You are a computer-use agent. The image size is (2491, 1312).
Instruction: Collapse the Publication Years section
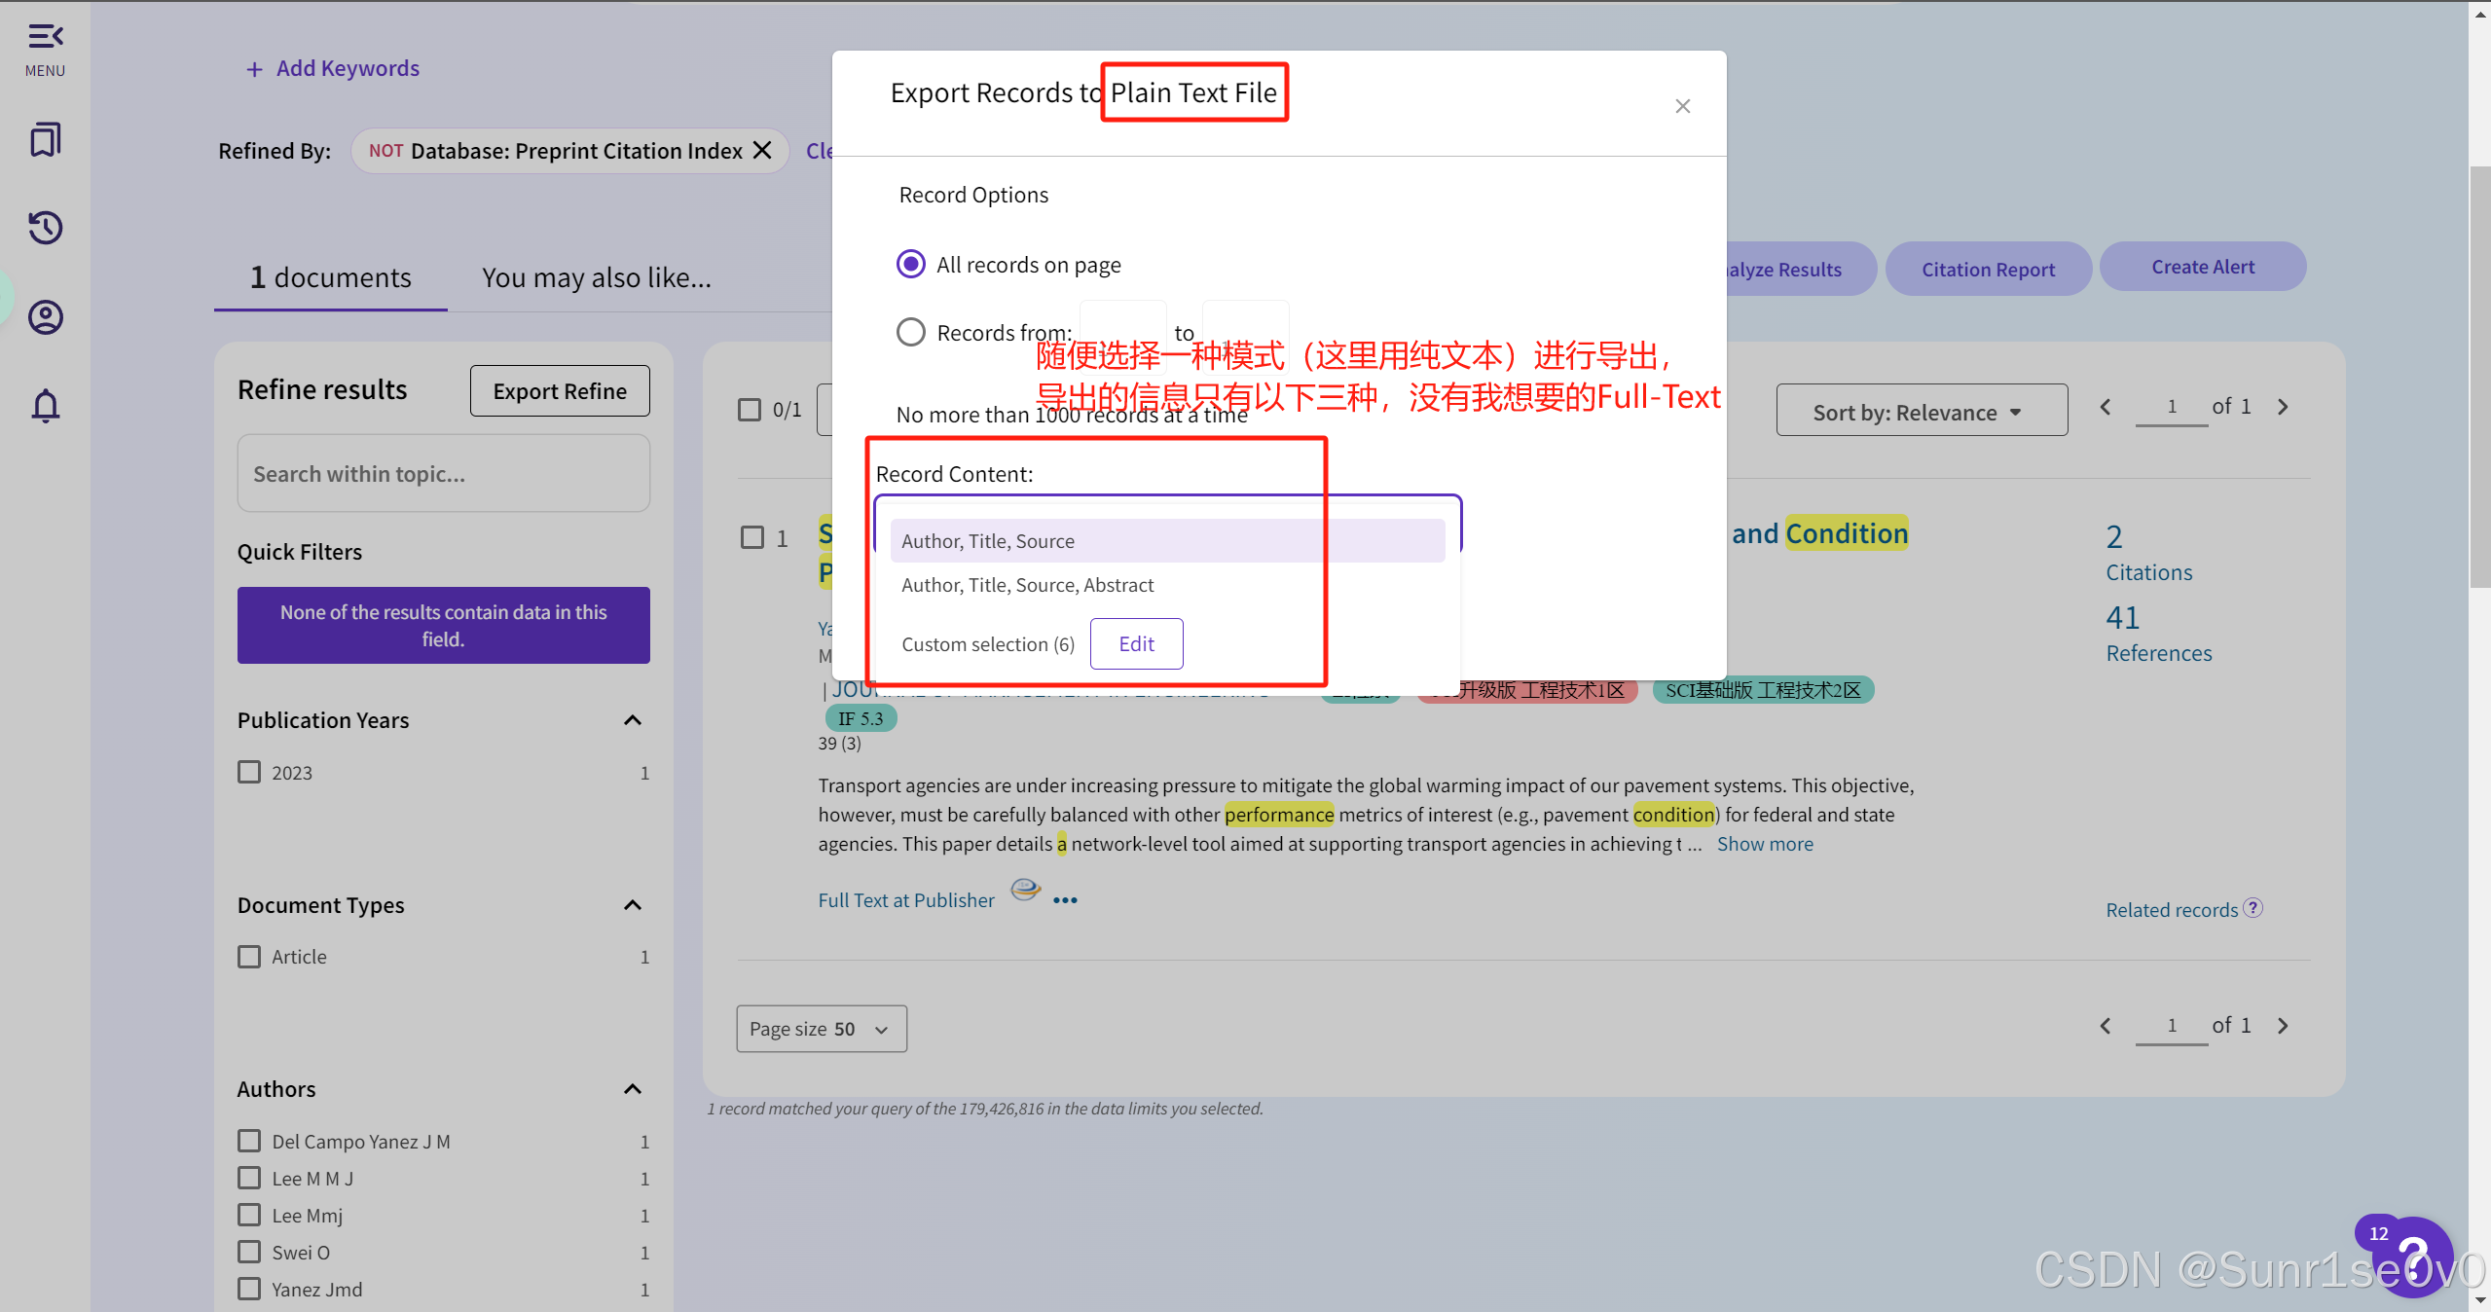click(632, 720)
